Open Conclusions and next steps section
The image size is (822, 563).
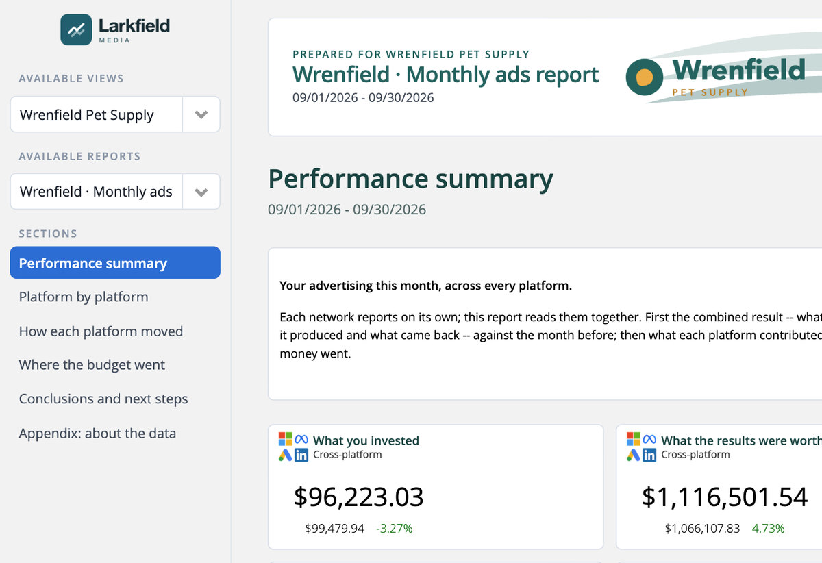[x=103, y=399]
